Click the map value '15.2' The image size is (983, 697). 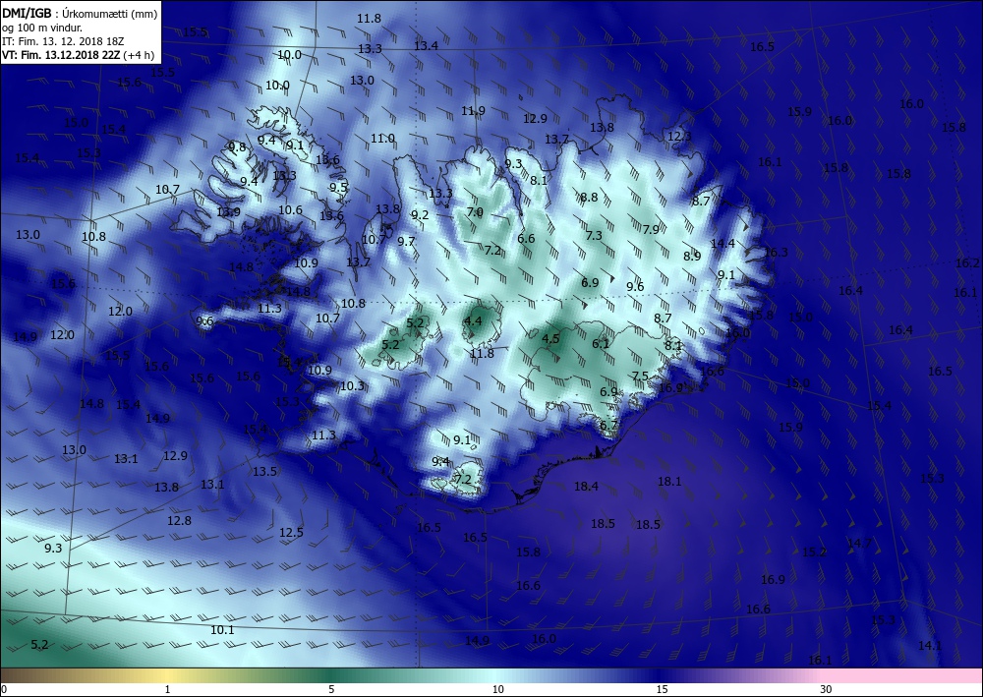tap(814, 552)
